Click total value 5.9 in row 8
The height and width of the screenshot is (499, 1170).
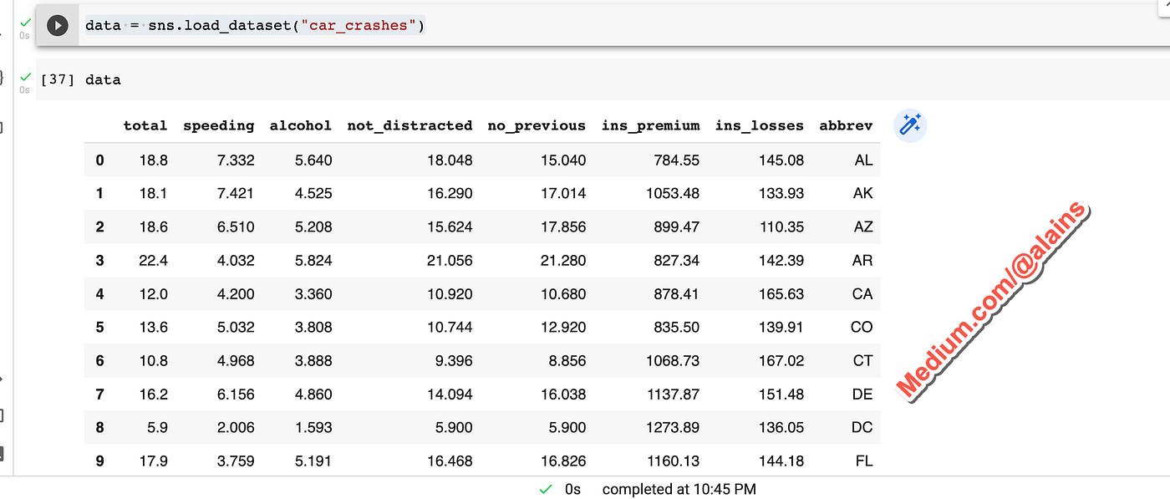(x=157, y=427)
